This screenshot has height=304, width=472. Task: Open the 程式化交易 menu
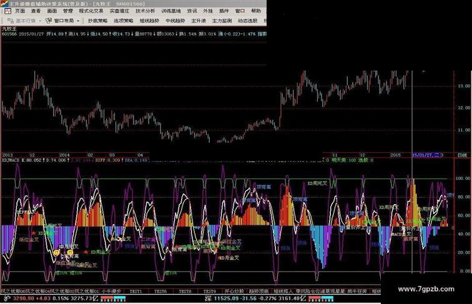coord(91,11)
